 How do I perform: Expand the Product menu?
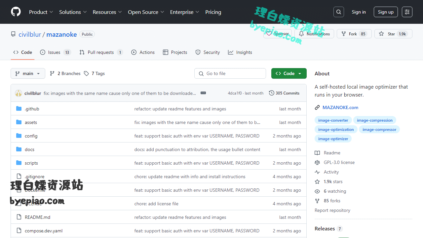41,12
